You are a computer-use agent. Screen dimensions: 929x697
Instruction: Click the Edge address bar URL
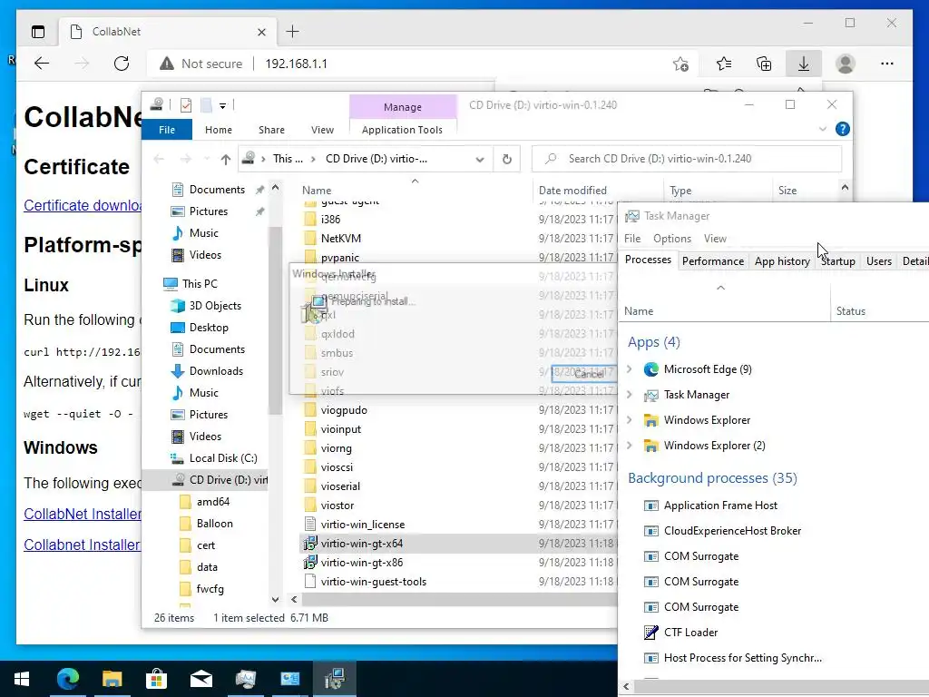coord(296,64)
